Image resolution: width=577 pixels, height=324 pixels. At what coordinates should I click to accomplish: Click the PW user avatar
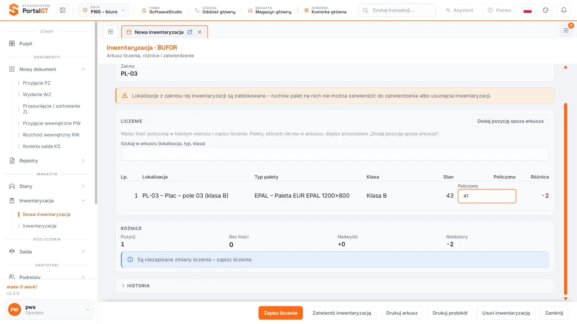point(14,310)
